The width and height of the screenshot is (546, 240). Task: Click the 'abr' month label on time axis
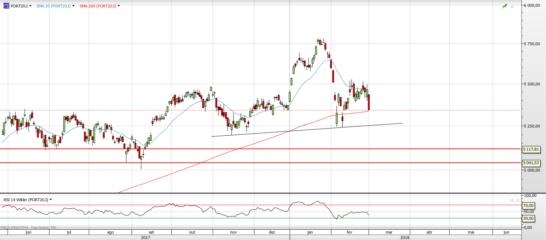click(x=430, y=232)
